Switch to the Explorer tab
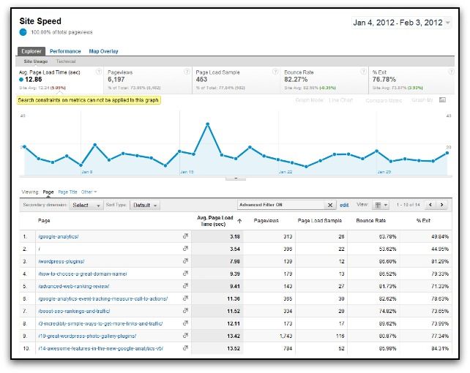 (x=31, y=51)
